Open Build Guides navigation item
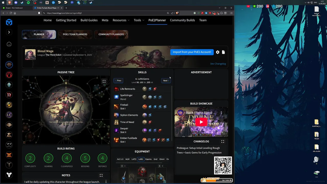 click(x=89, y=20)
